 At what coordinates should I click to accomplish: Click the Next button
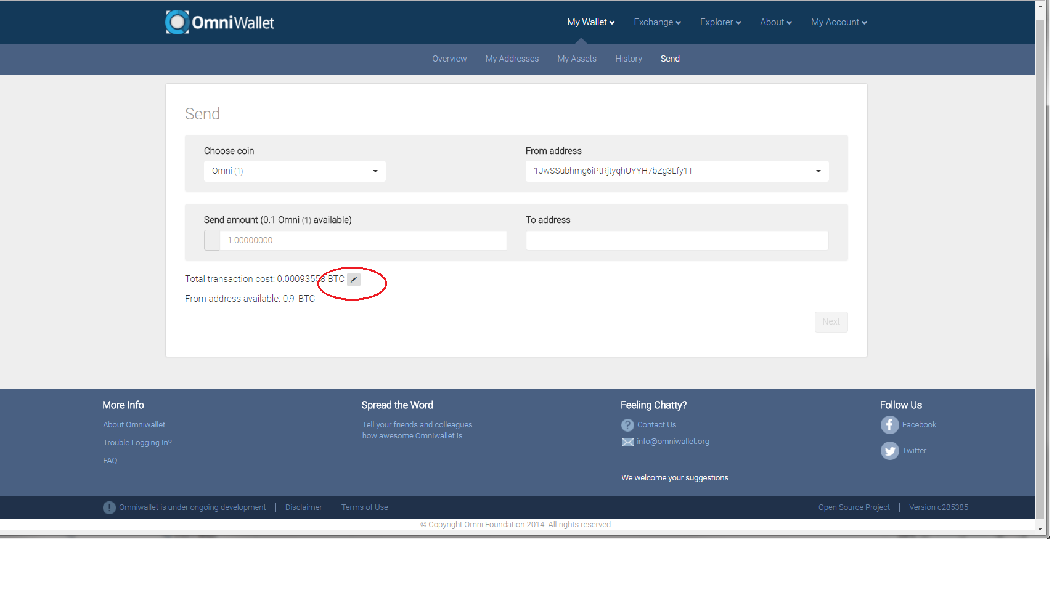(831, 322)
